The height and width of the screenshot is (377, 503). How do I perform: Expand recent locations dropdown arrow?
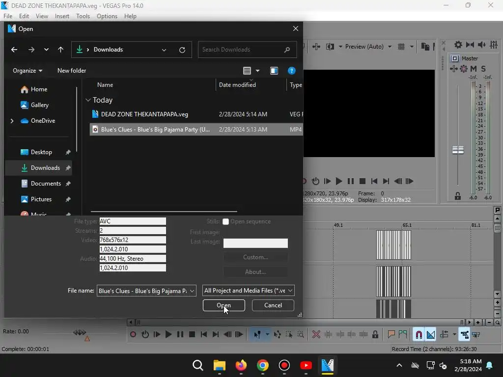[47, 50]
